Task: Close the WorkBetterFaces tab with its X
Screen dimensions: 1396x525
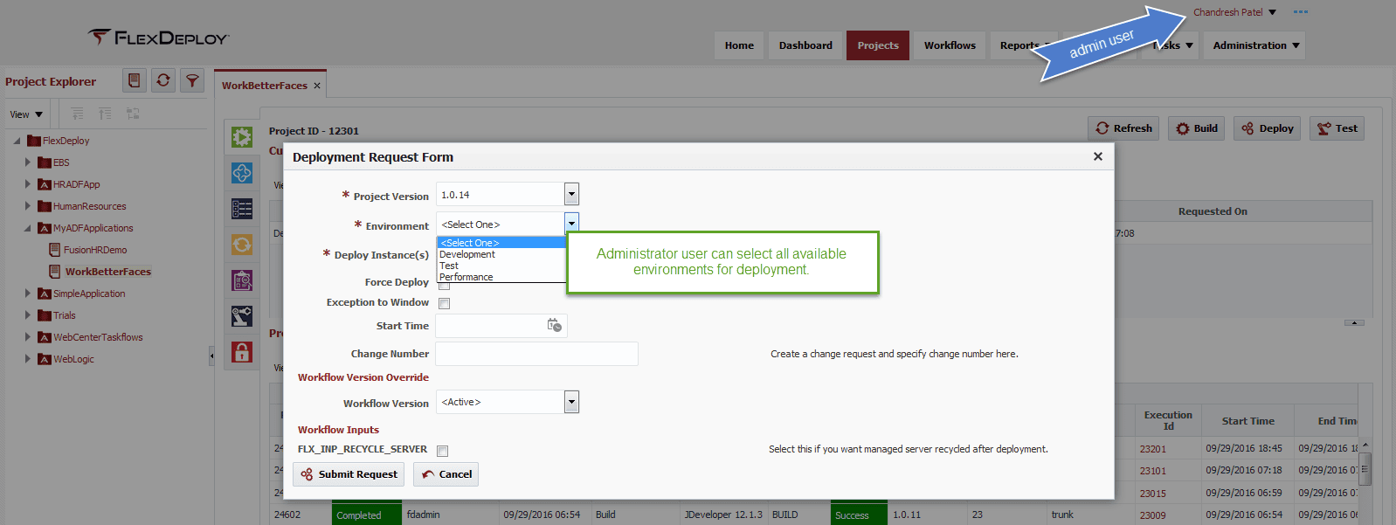Action: point(317,86)
